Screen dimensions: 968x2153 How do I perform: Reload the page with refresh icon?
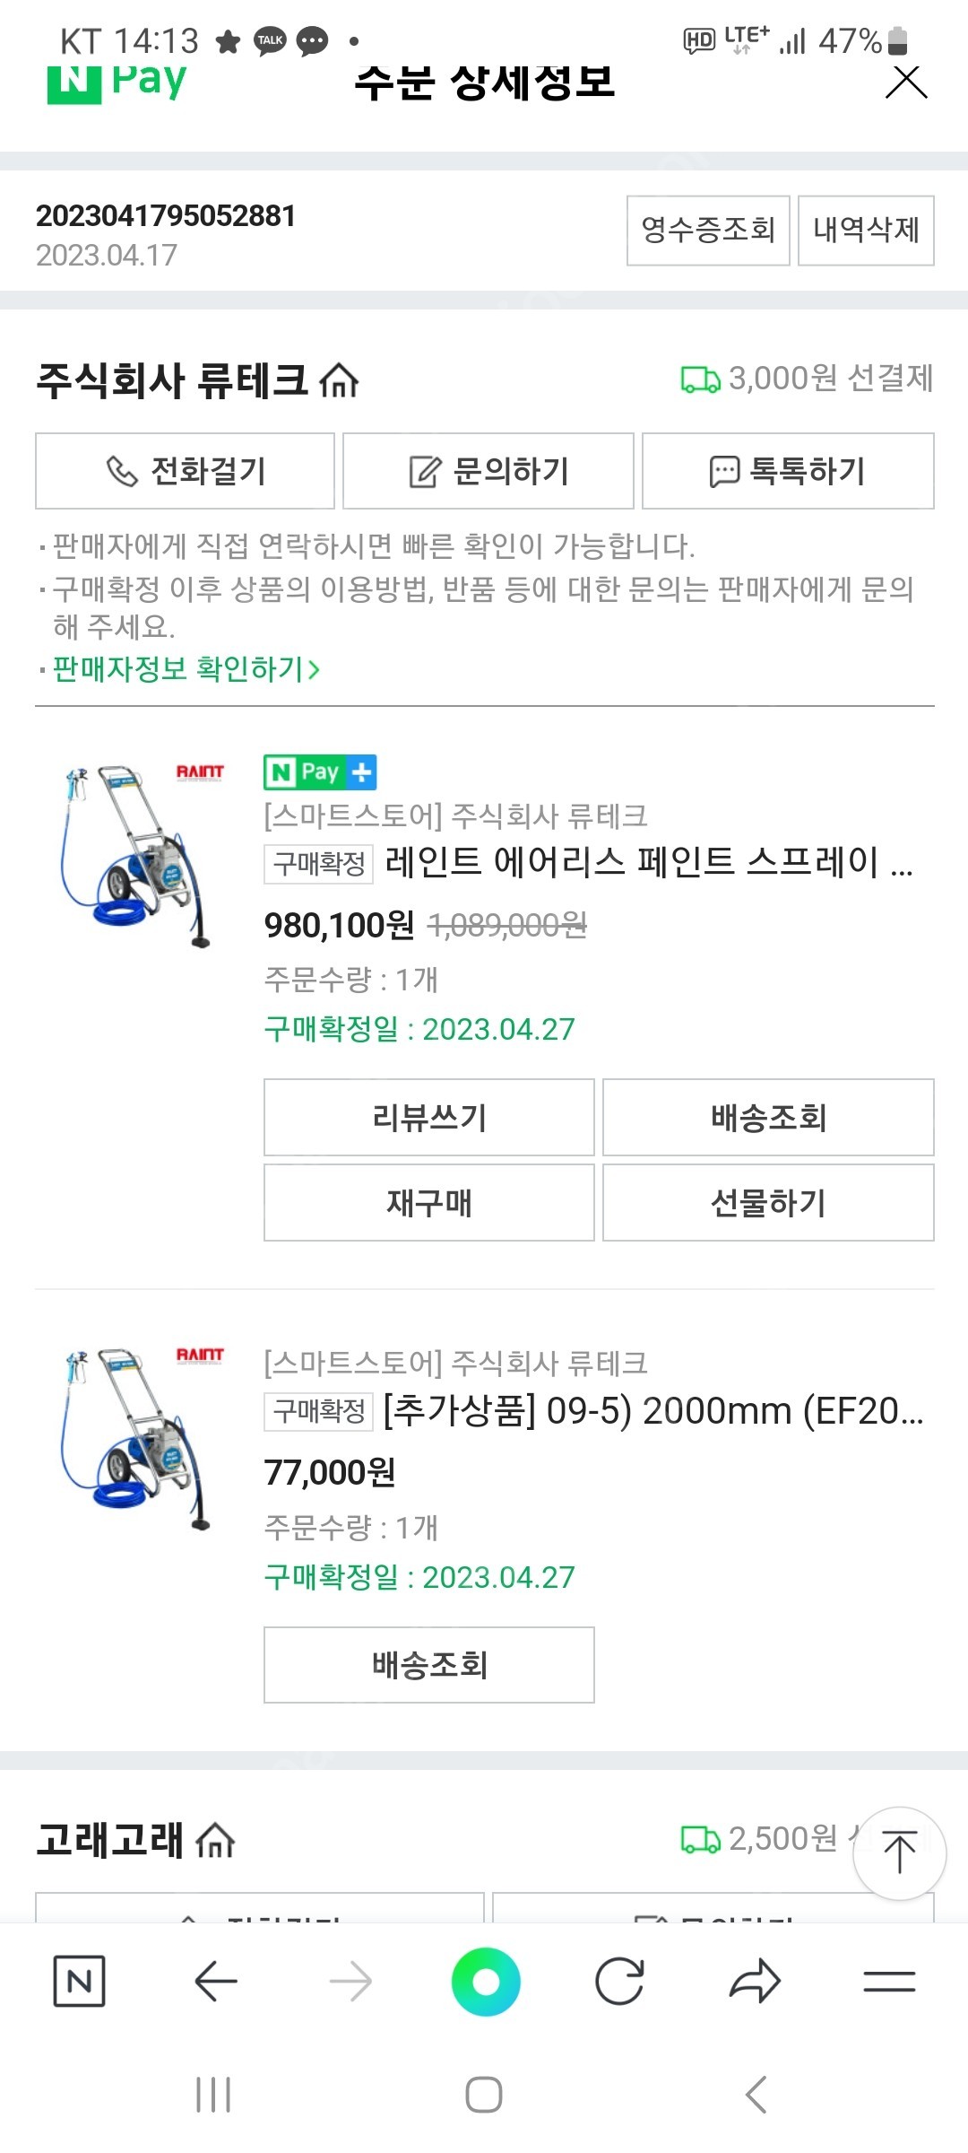point(619,1982)
